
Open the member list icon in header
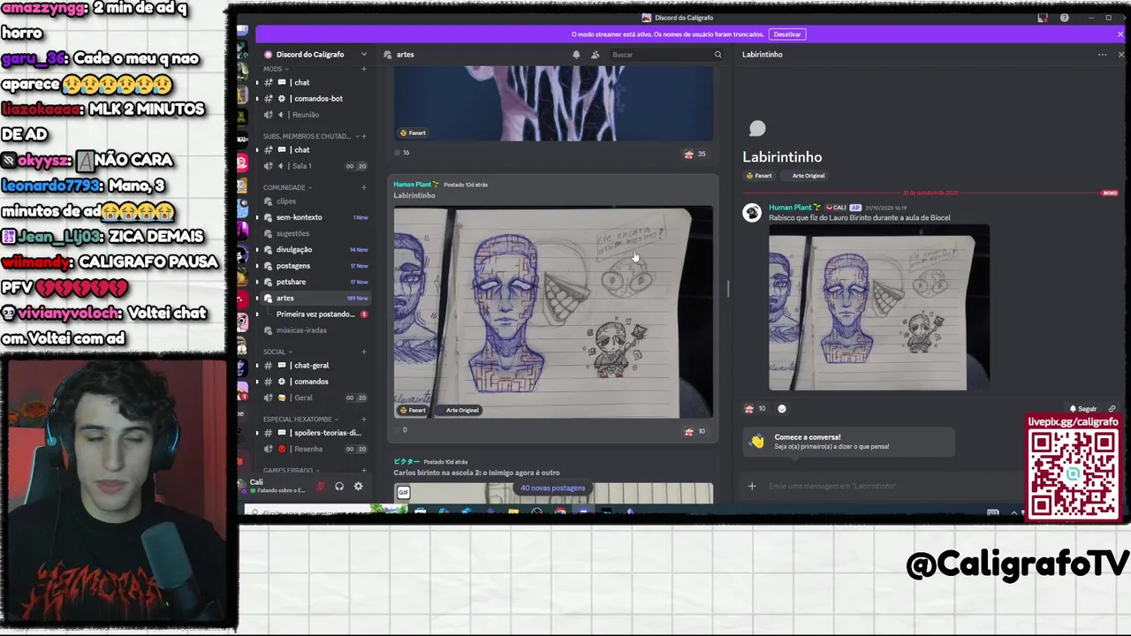[595, 55]
